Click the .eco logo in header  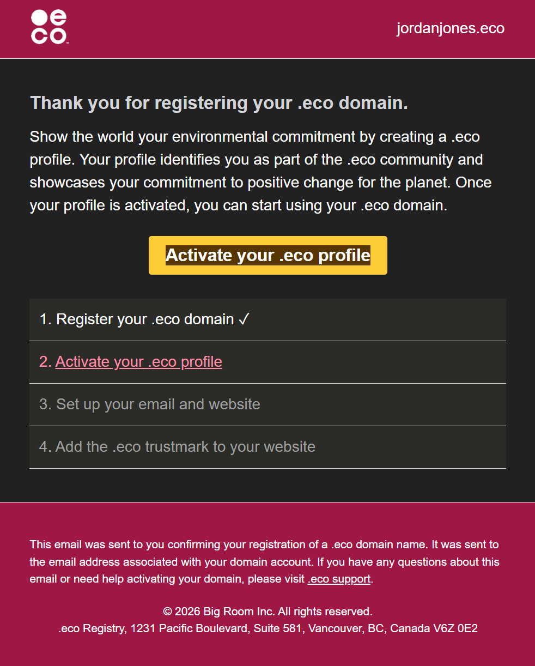(x=48, y=27)
